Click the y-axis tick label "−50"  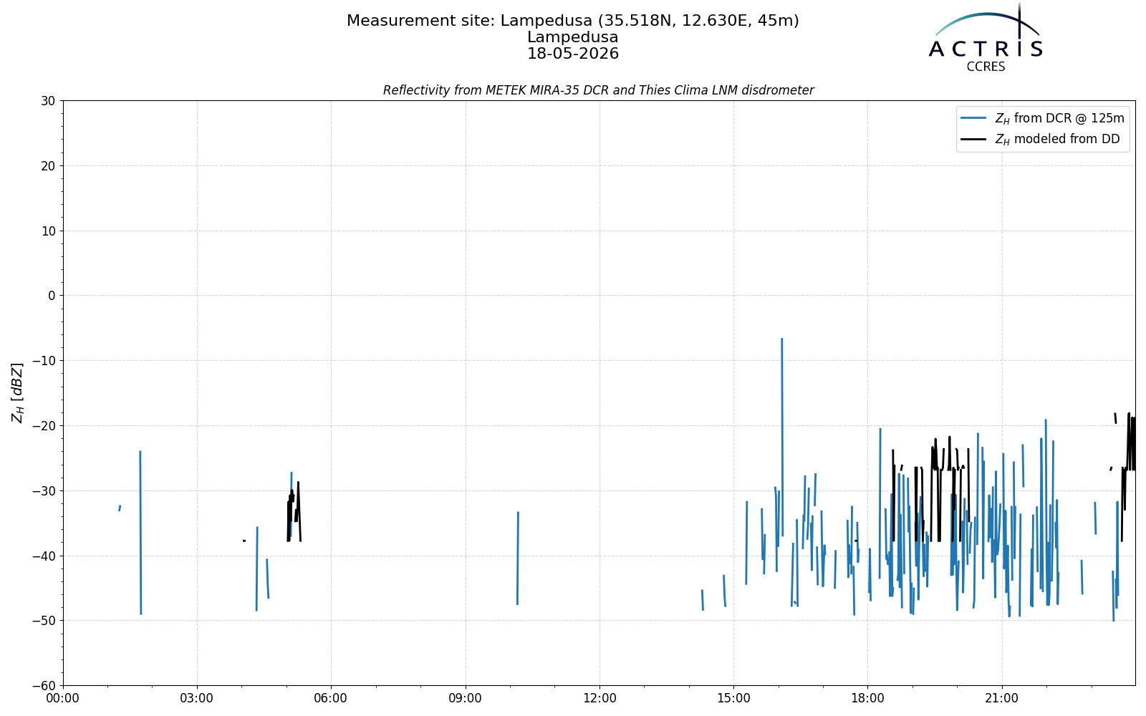coord(43,621)
